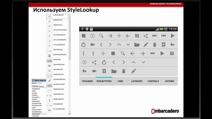Tap the trash icon in the second toolbar row
Screen dimensions: 212x119
tap(155, 45)
